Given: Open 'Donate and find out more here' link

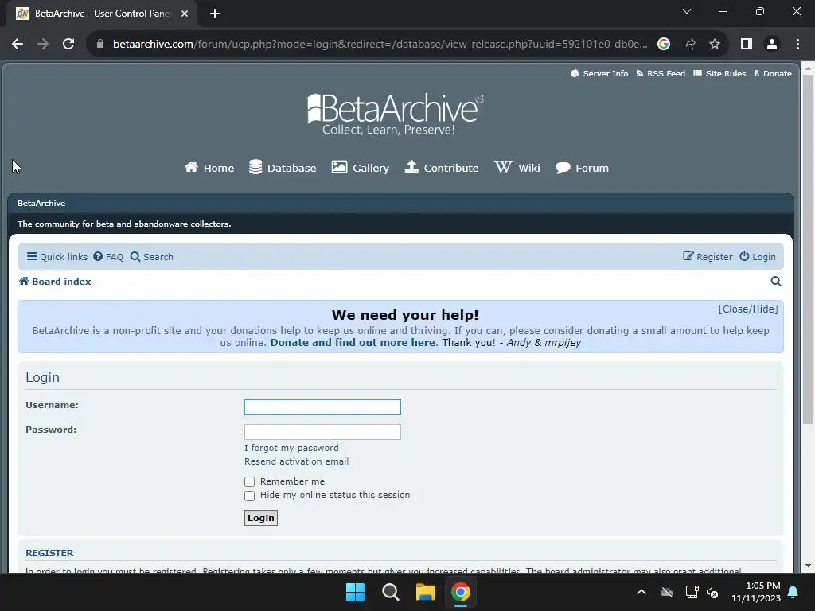Looking at the screenshot, I should point(353,342).
